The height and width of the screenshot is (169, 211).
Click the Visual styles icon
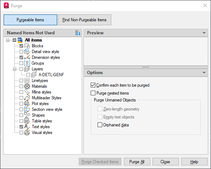27,133
